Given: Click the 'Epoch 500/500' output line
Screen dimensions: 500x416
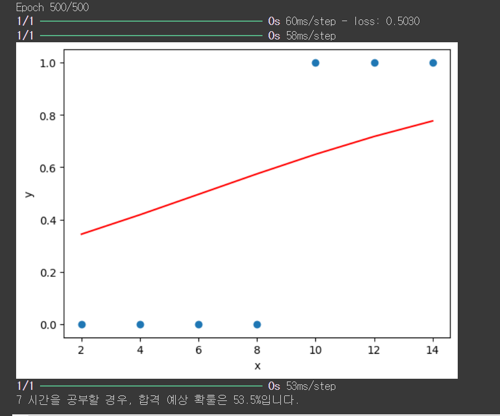Looking at the screenshot, I should 53,7.
